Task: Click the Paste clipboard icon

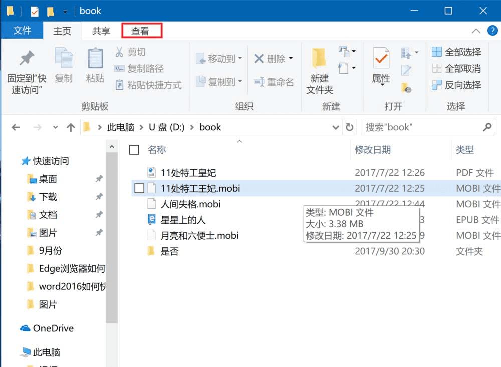Action: click(x=95, y=58)
